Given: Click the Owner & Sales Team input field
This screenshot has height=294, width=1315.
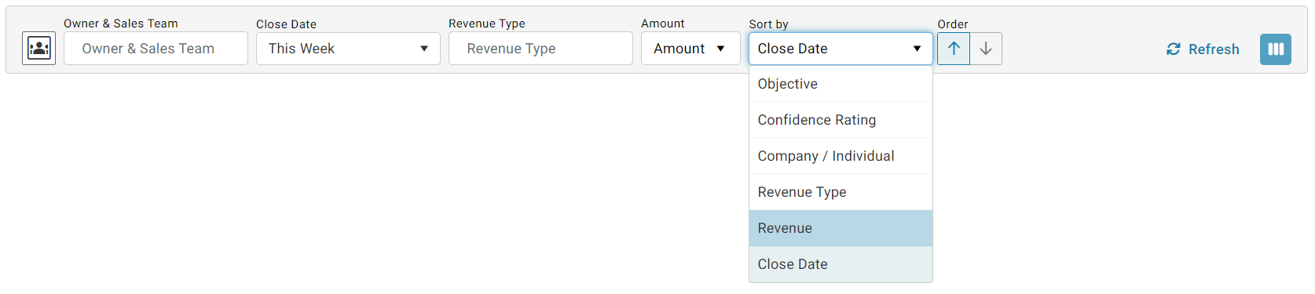Looking at the screenshot, I should pyautogui.click(x=156, y=49).
